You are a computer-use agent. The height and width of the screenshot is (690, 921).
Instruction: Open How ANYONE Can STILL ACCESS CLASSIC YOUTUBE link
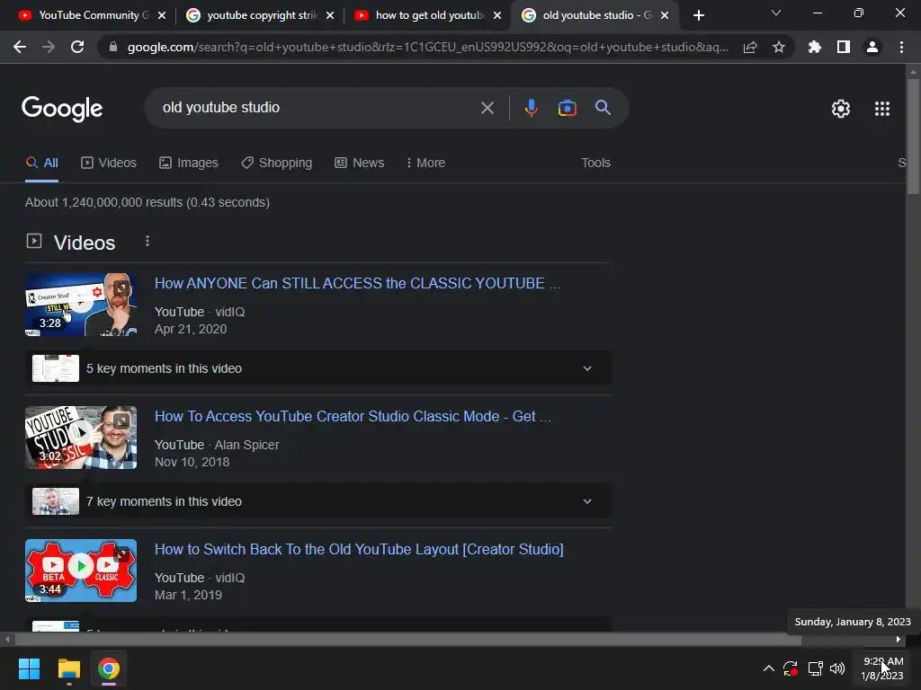click(x=357, y=283)
